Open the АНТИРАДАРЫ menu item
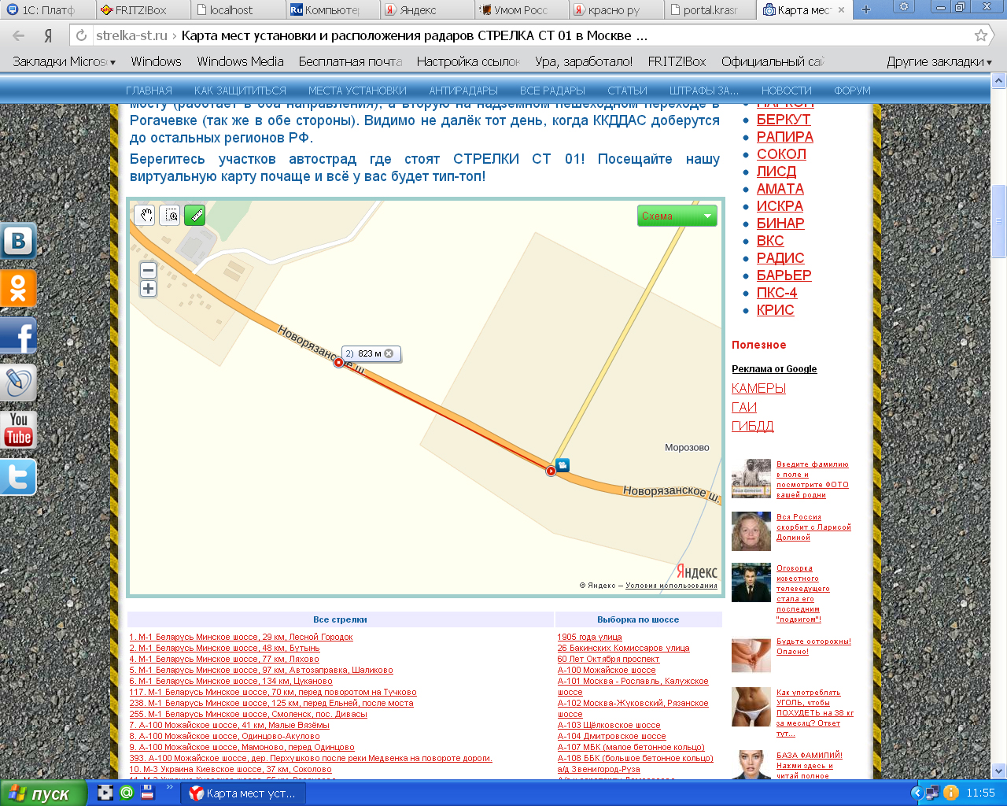Screen dimensions: 1007x806 click(x=463, y=91)
